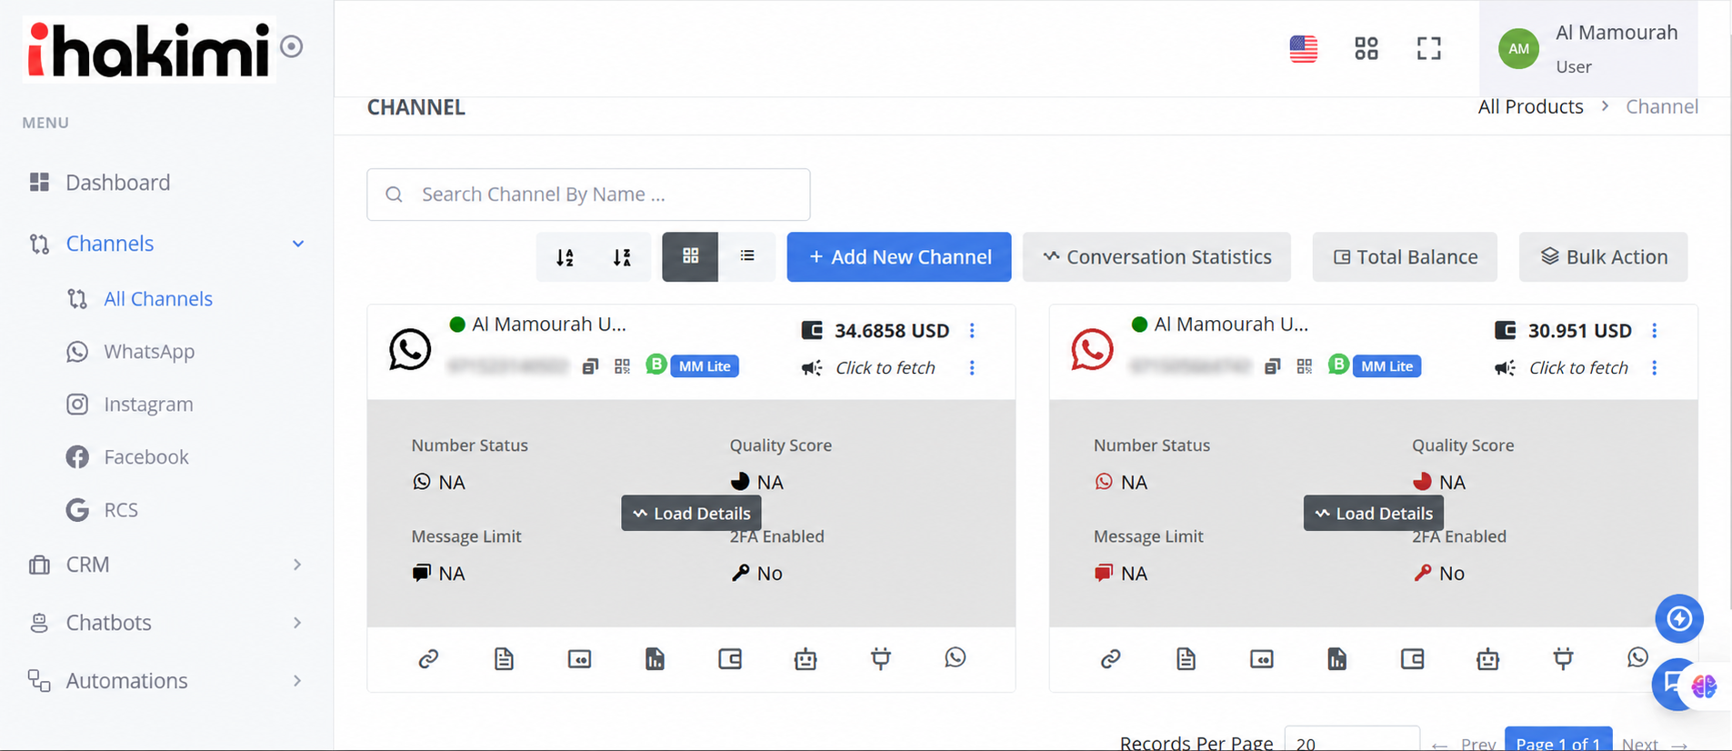Open Bulk Action menu

point(1603,256)
